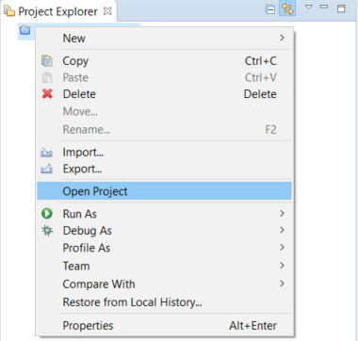Close the Project Explorer tab
358x341 pixels.
coord(107,11)
